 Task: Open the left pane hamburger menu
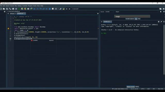[x=5, y=11]
